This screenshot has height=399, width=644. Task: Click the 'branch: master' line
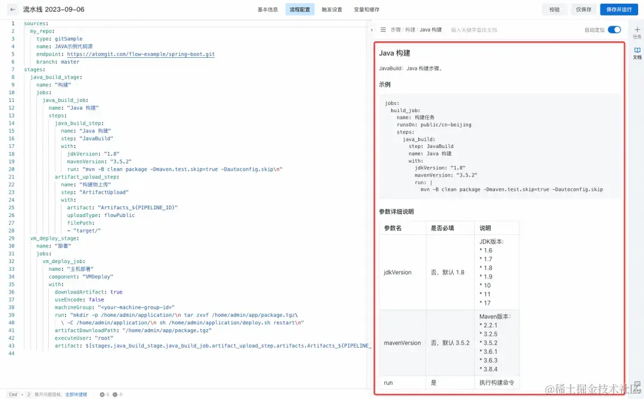pyautogui.click(x=57, y=61)
